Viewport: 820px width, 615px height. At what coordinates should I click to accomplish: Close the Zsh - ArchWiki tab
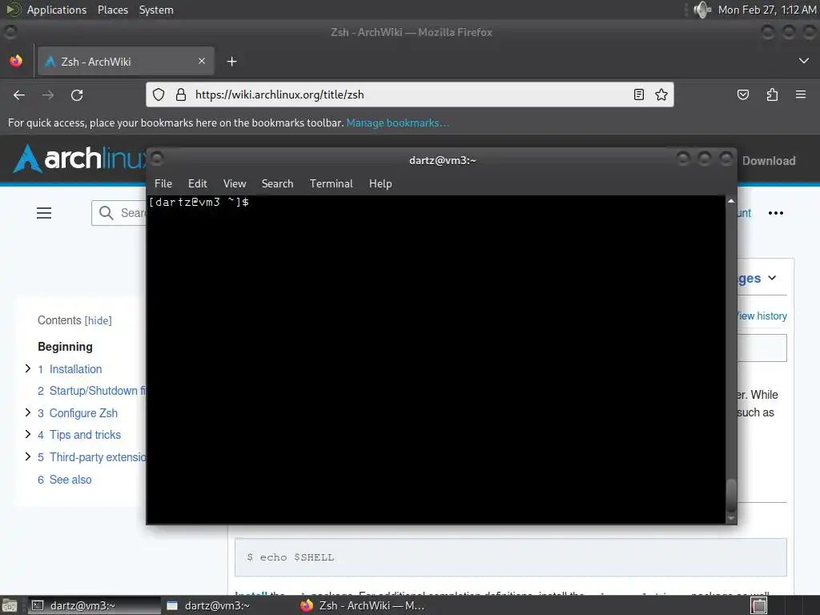(x=202, y=61)
